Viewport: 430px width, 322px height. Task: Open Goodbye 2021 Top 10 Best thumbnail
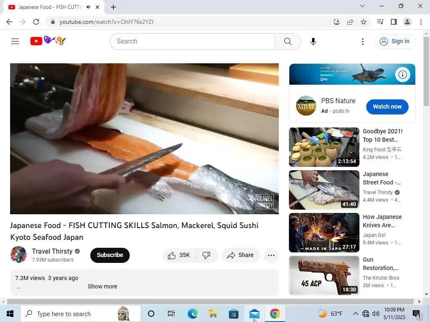[324, 147]
